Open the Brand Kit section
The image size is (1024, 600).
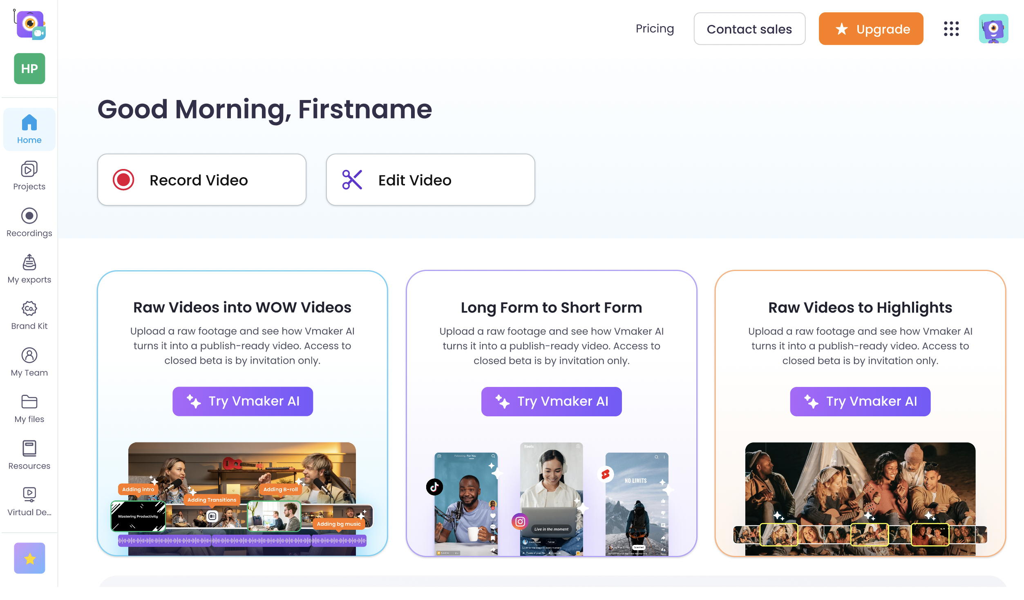click(29, 316)
